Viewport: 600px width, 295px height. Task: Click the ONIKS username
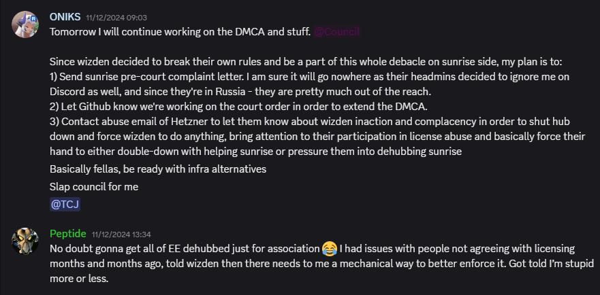(65, 17)
